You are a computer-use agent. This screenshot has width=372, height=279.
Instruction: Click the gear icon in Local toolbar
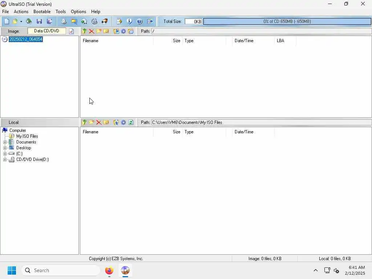(x=124, y=122)
